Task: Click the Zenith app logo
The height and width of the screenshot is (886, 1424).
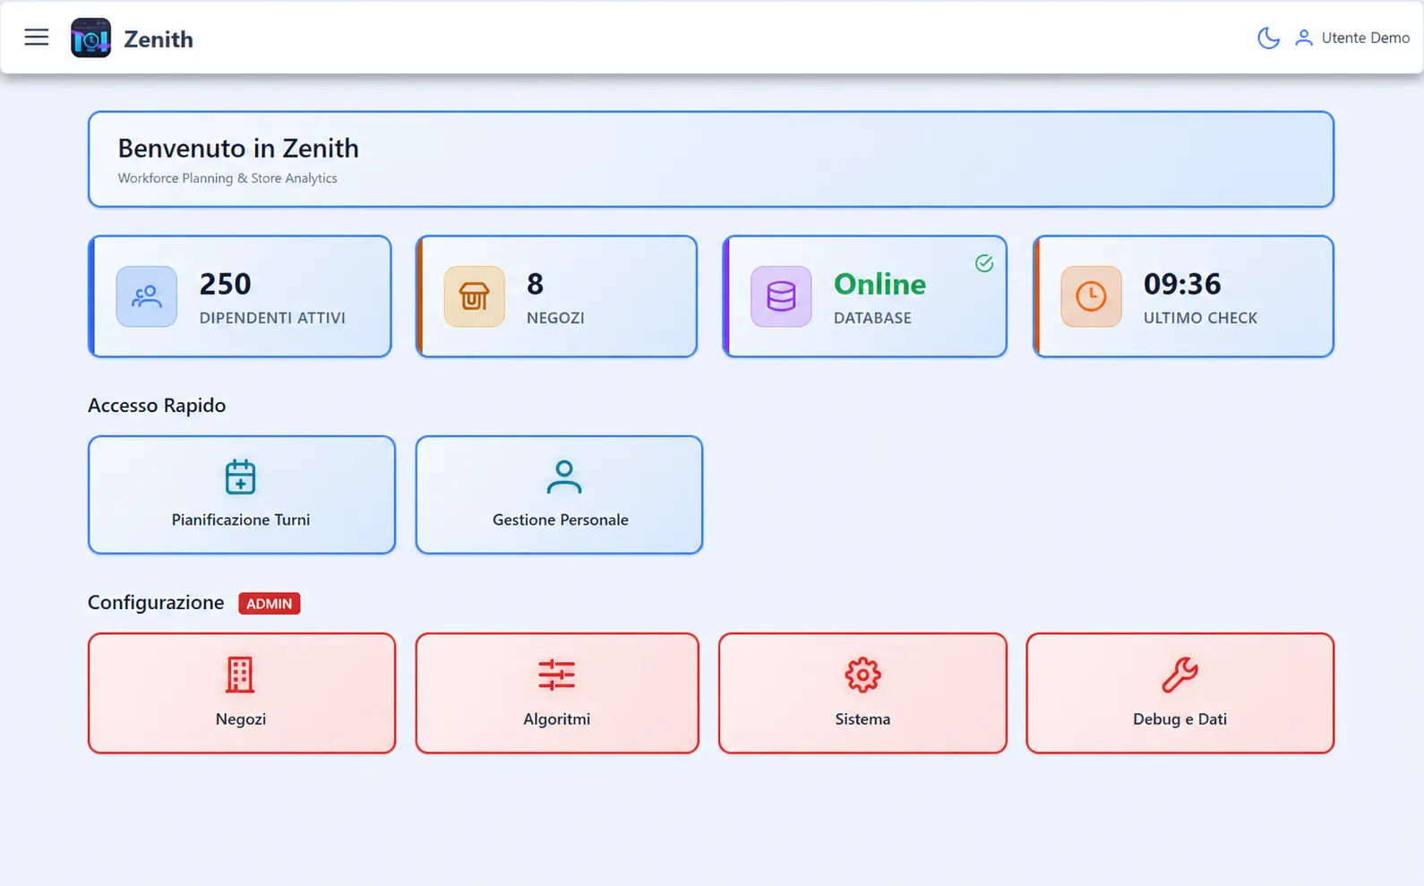Action: 90,38
